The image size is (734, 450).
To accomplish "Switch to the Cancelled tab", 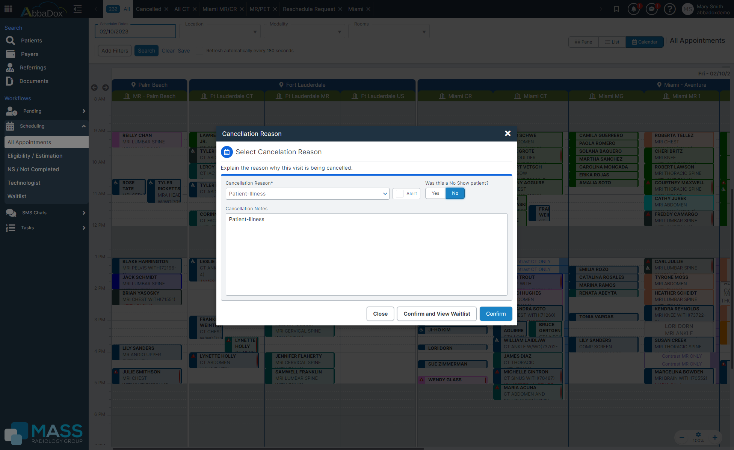I will 149,9.
